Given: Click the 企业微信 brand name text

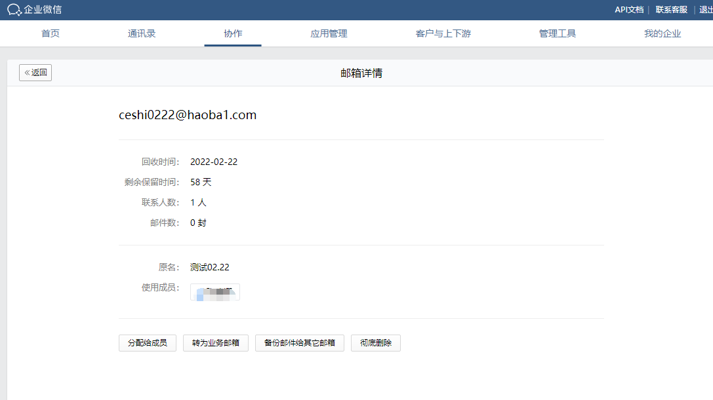Looking at the screenshot, I should click(x=43, y=10).
